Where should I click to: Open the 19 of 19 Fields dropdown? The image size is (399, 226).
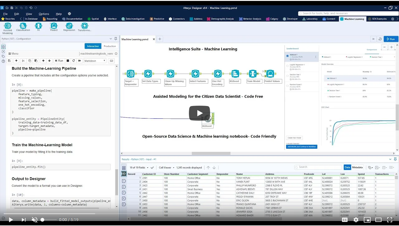[x=139, y=167]
